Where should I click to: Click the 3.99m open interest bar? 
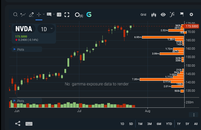pos(172,53)
